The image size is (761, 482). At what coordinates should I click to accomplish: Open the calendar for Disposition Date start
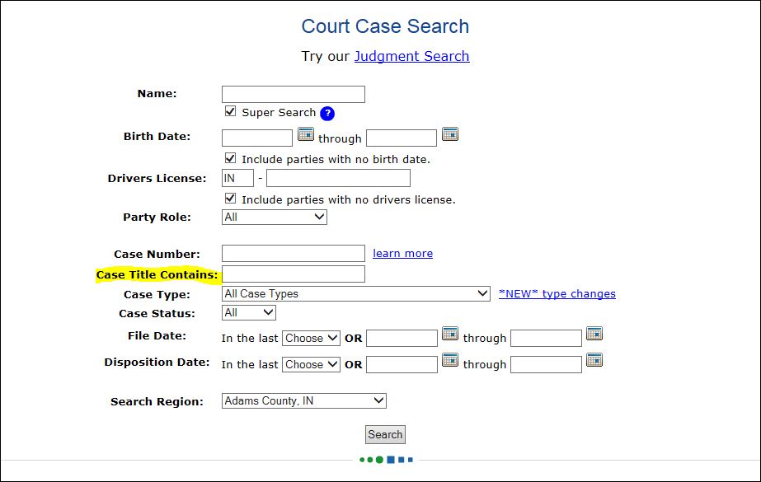[x=450, y=359]
